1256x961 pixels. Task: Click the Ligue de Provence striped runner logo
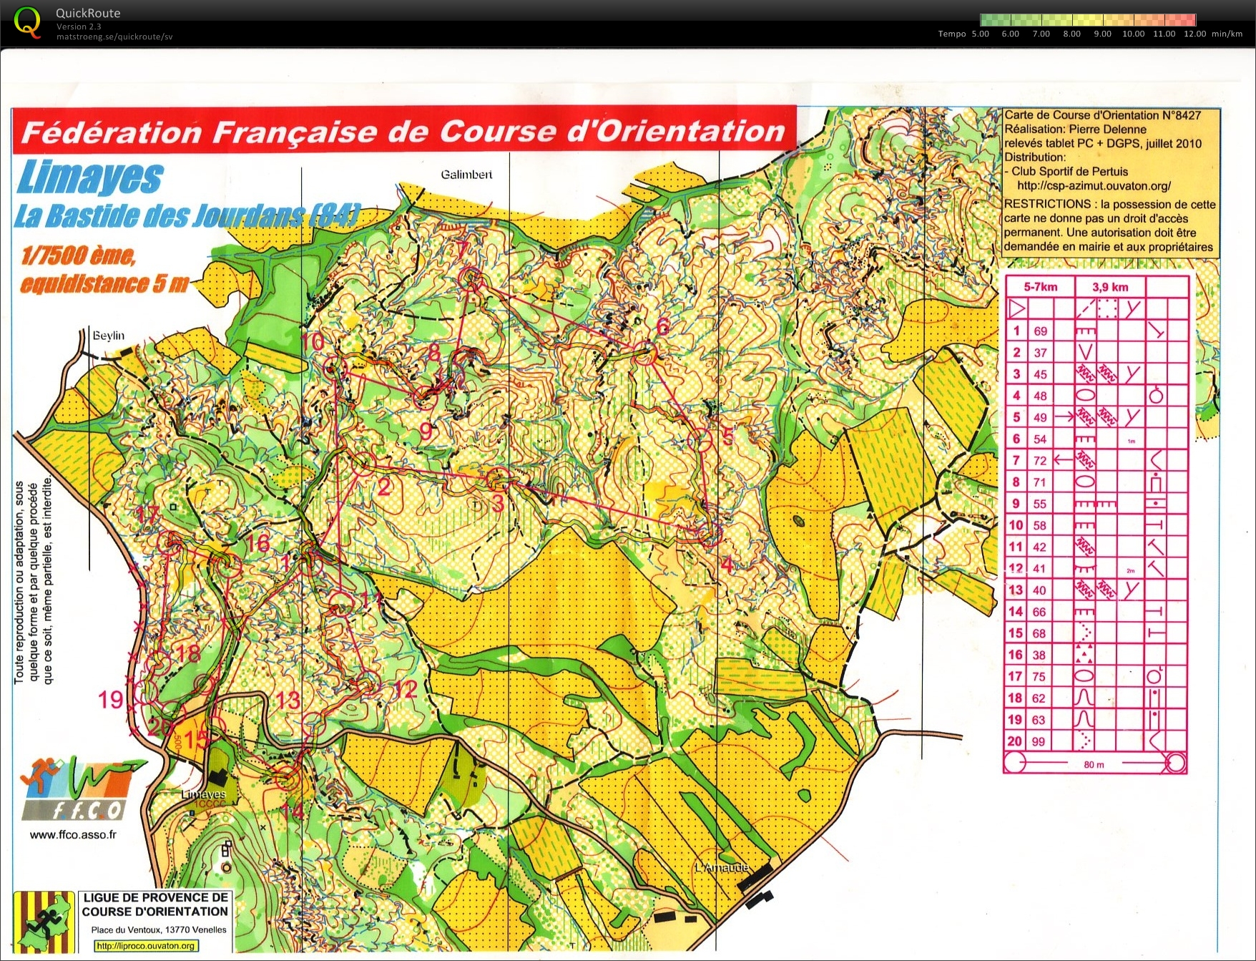pos(44,922)
